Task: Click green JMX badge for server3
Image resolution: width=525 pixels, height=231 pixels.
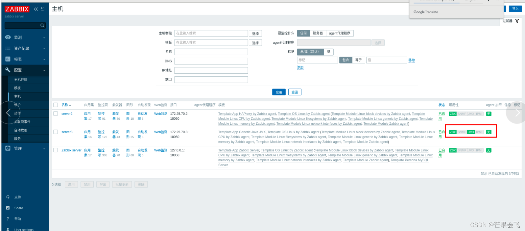Action: [x=471, y=132]
